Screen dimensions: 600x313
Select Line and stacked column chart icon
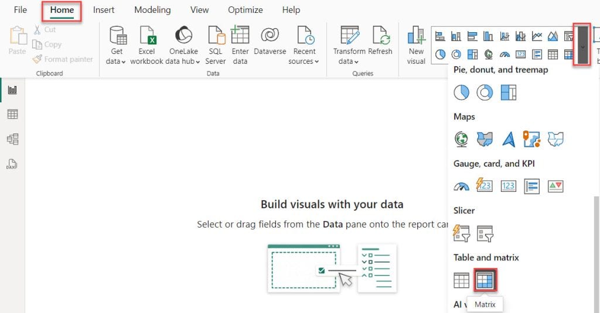504,36
